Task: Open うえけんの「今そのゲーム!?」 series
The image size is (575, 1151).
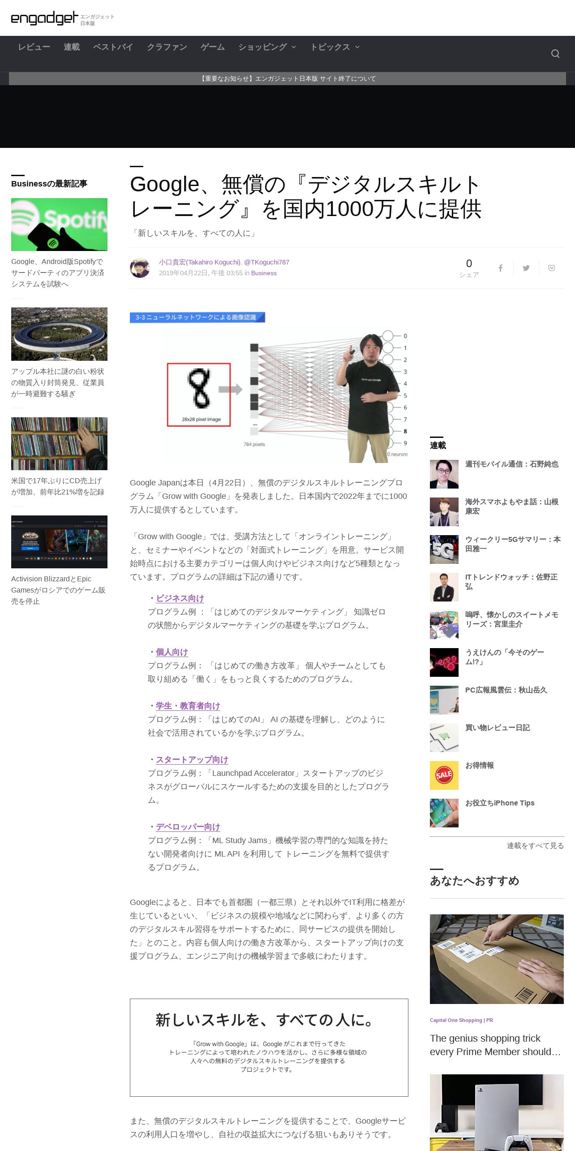Action: tap(505, 657)
